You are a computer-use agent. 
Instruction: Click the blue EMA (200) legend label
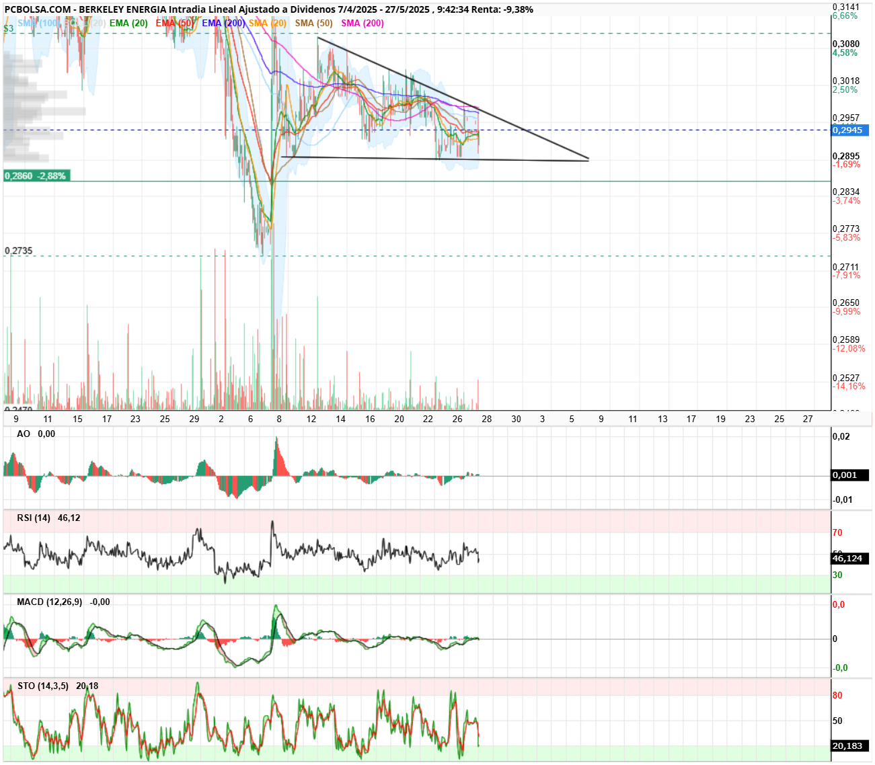tap(223, 23)
